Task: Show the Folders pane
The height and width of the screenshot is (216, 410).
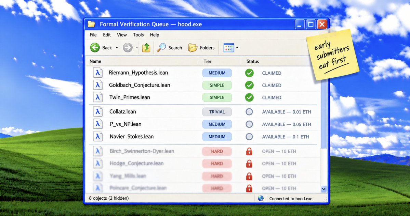Action: (x=201, y=48)
